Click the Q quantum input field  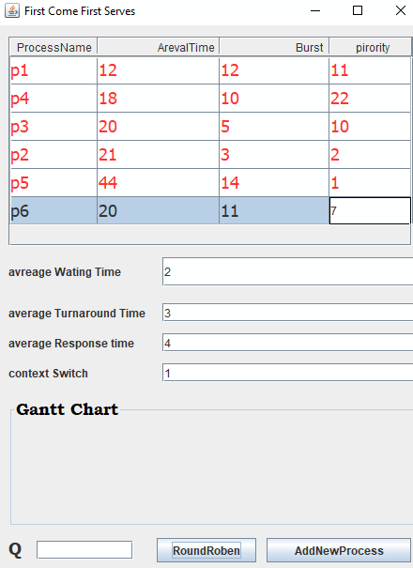tap(84, 550)
